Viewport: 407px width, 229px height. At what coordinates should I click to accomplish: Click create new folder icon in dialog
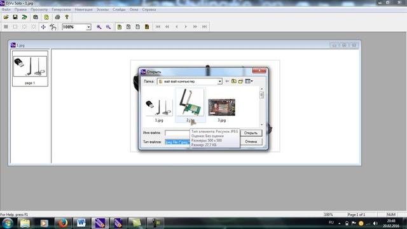tap(240, 81)
